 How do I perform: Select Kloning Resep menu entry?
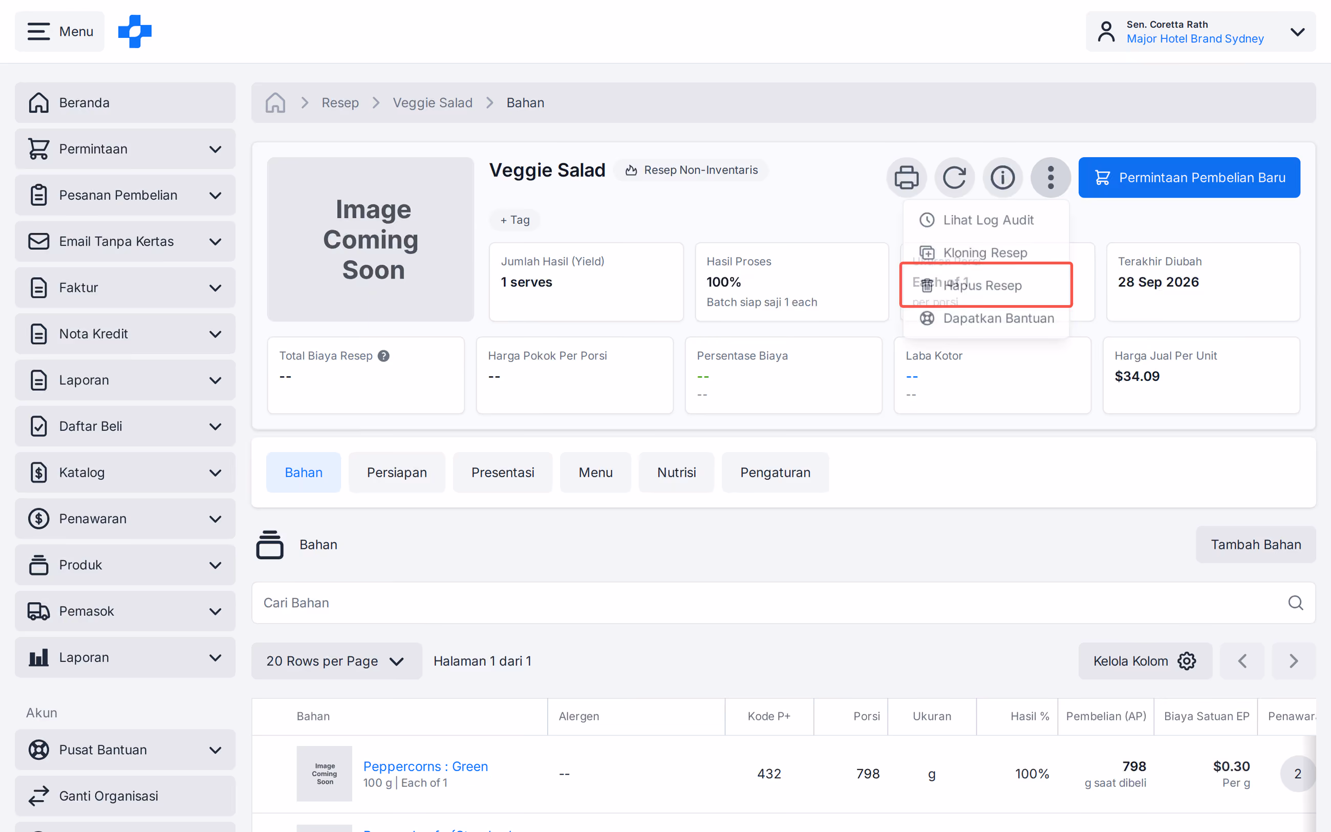986,252
